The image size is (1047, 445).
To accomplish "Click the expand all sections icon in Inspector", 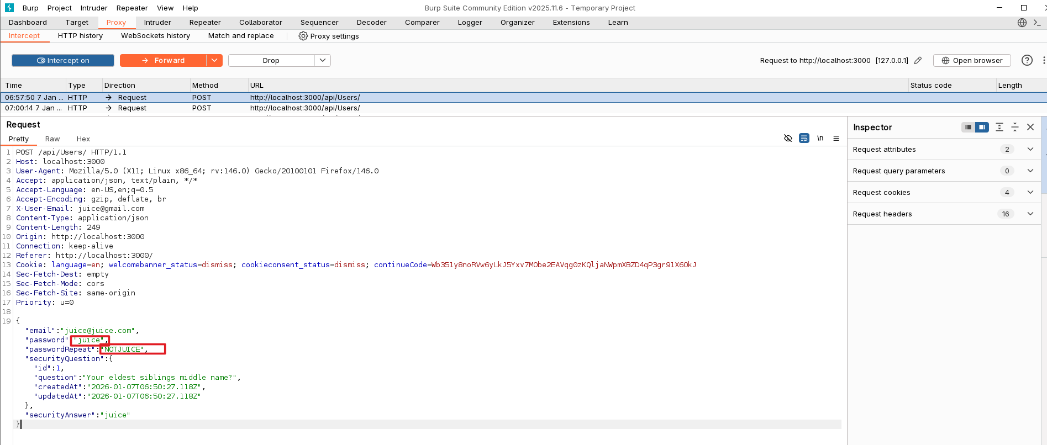I will [x=999, y=128].
